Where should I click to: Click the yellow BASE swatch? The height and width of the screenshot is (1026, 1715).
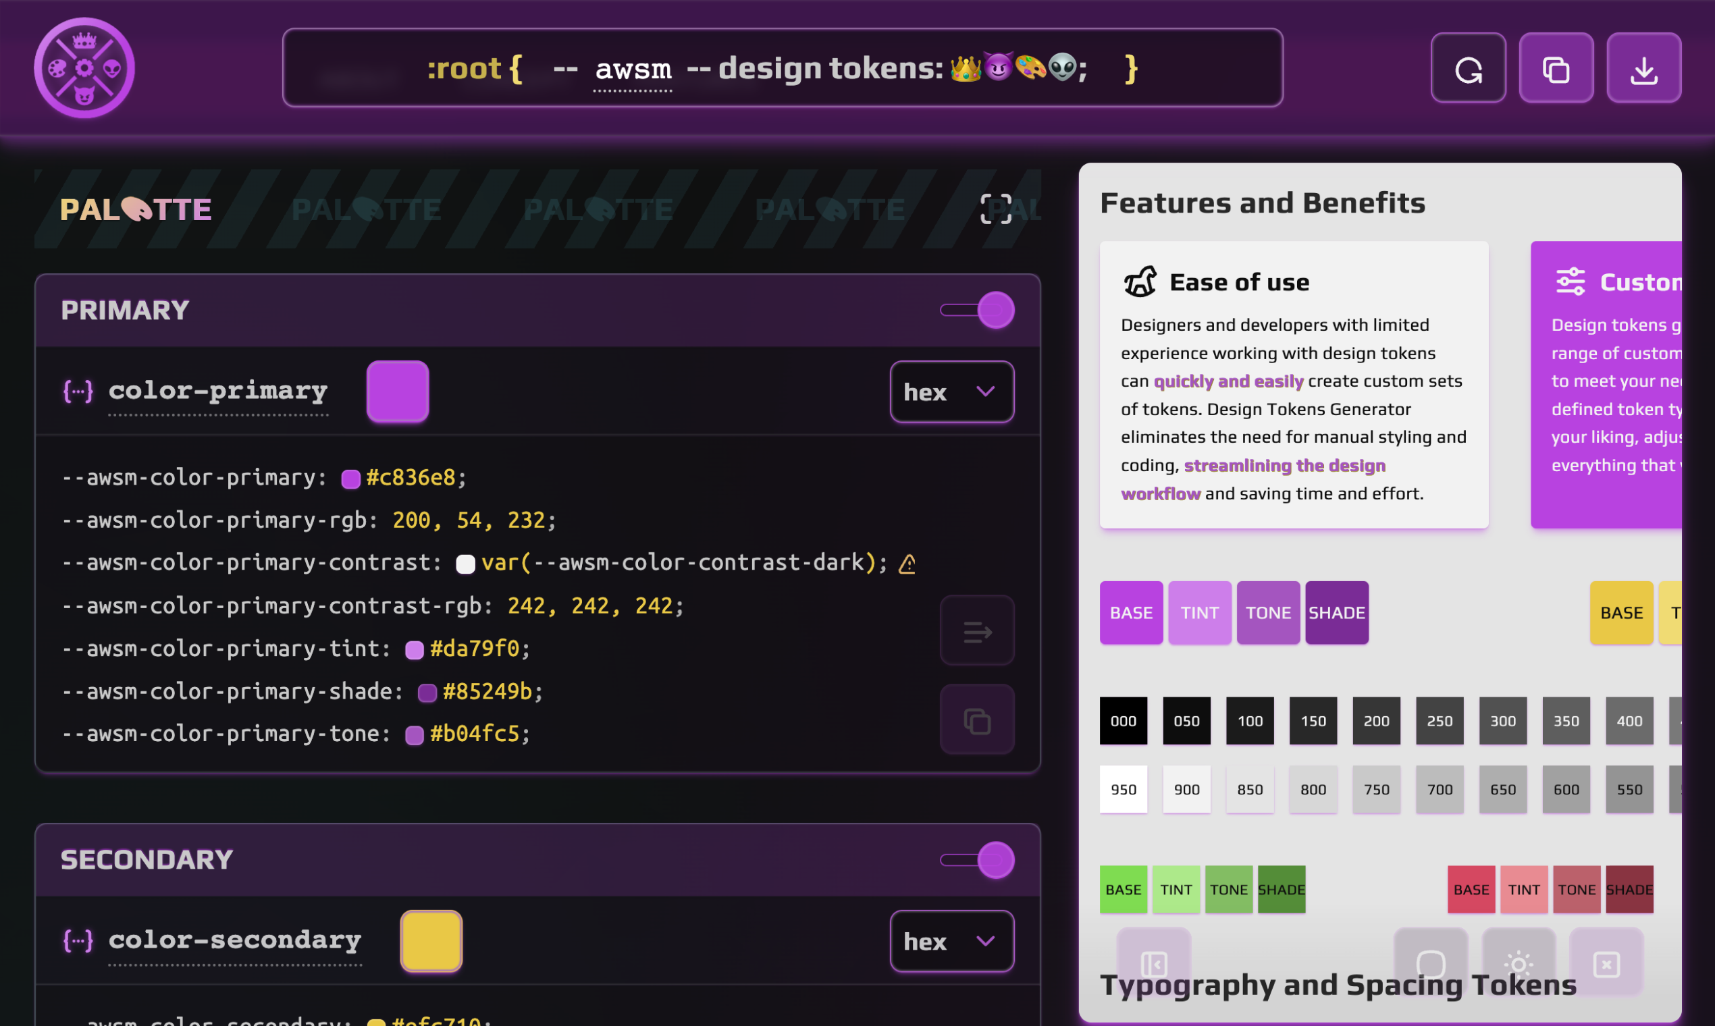1622,612
